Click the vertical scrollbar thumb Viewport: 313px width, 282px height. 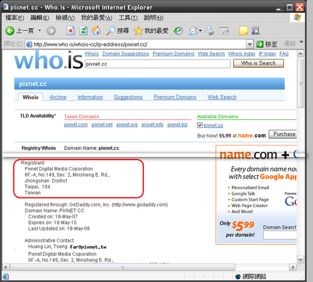(300, 83)
